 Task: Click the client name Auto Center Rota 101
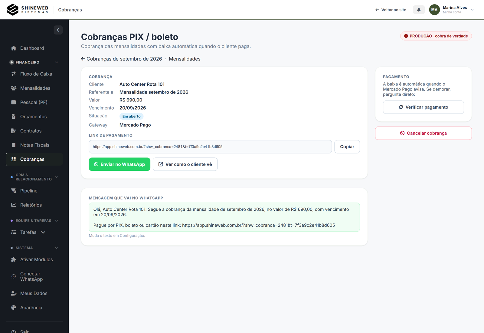(142, 84)
